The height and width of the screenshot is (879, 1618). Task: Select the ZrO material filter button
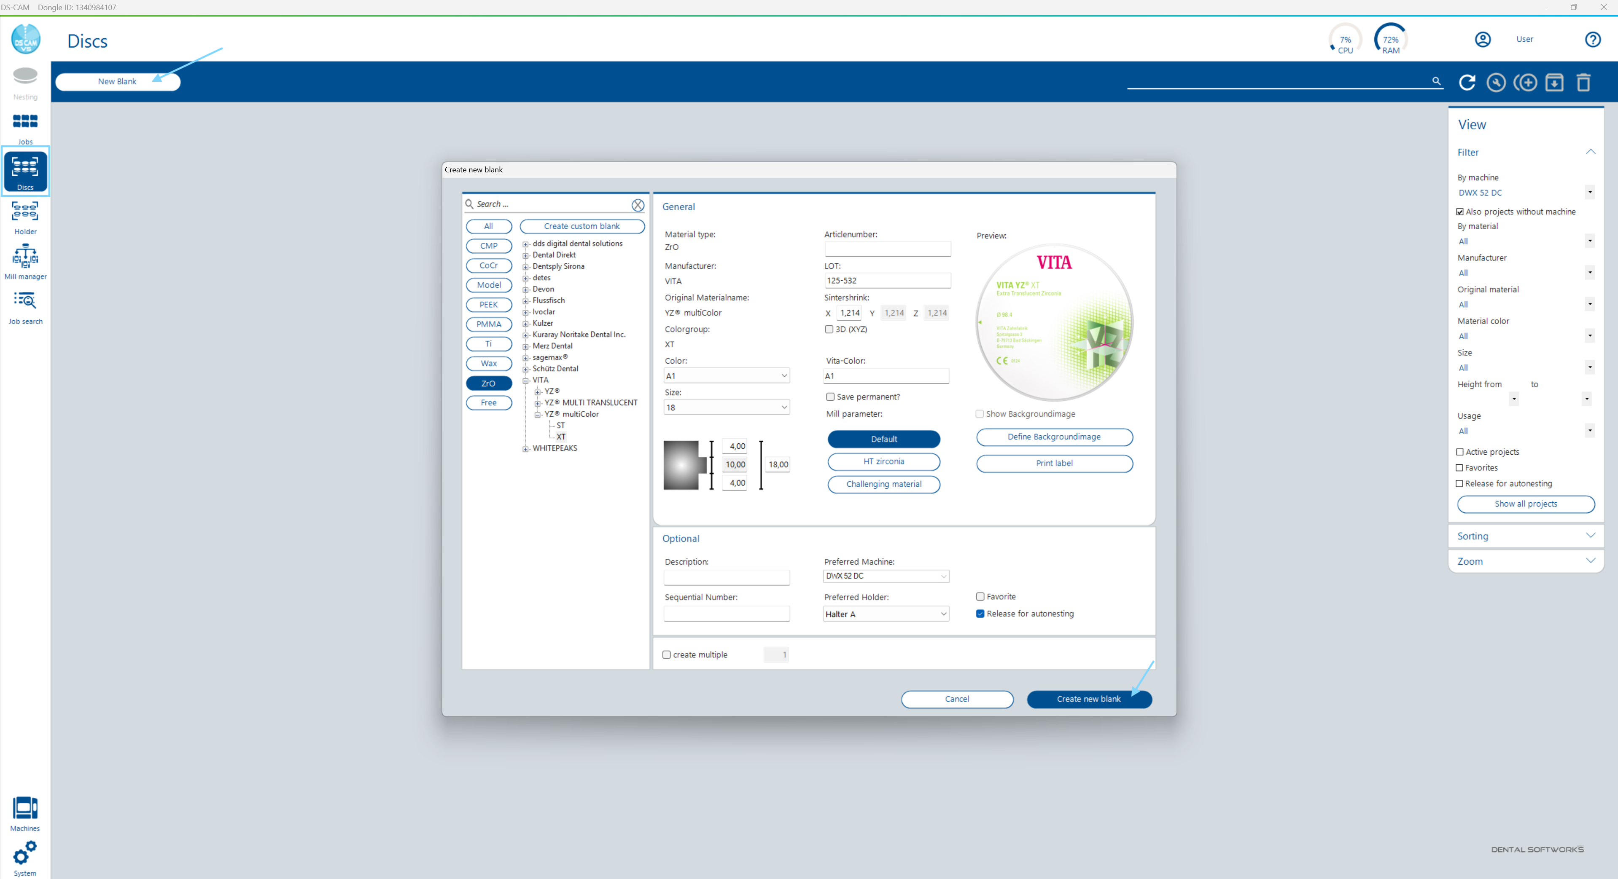coord(489,383)
